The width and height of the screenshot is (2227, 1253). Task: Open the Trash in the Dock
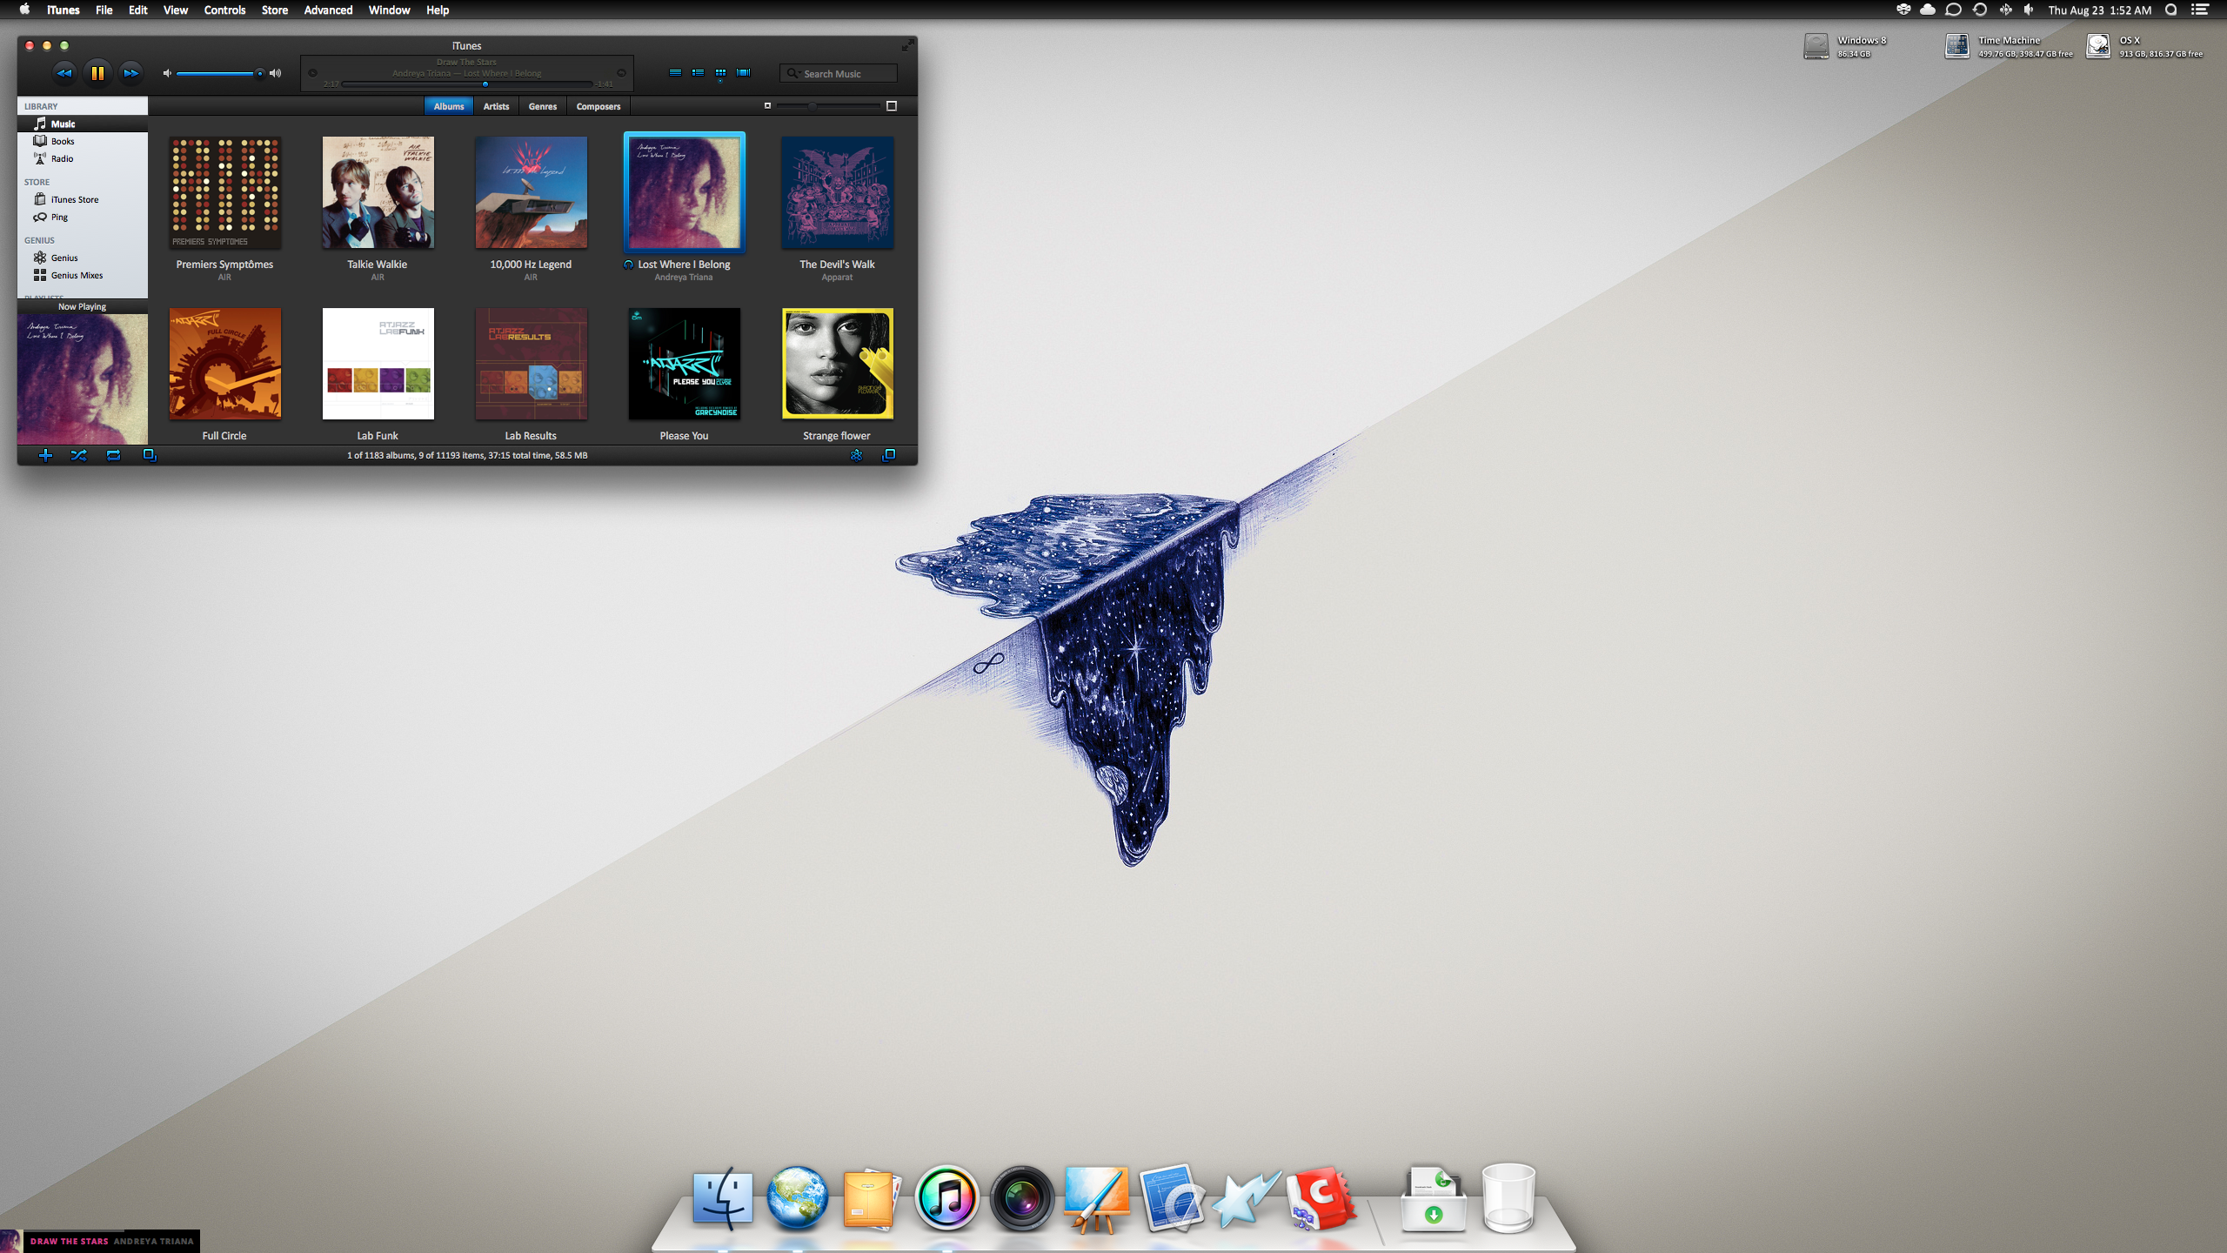pyautogui.click(x=1508, y=1198)
